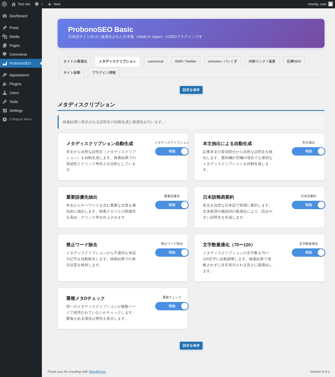This screenshot has height=377, width=335.
Task: Open the canonical tab
Action: 155,61
